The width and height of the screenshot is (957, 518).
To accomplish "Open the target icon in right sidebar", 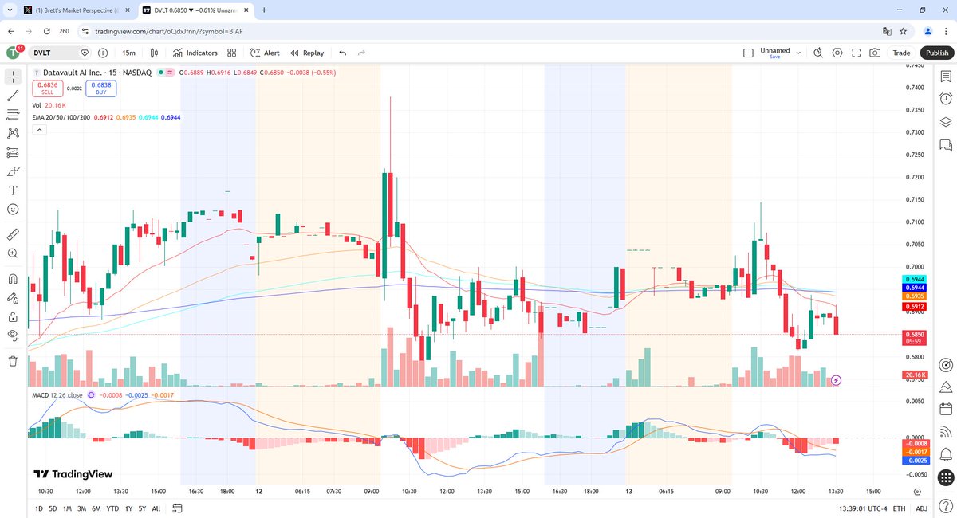I will [945, 364].
